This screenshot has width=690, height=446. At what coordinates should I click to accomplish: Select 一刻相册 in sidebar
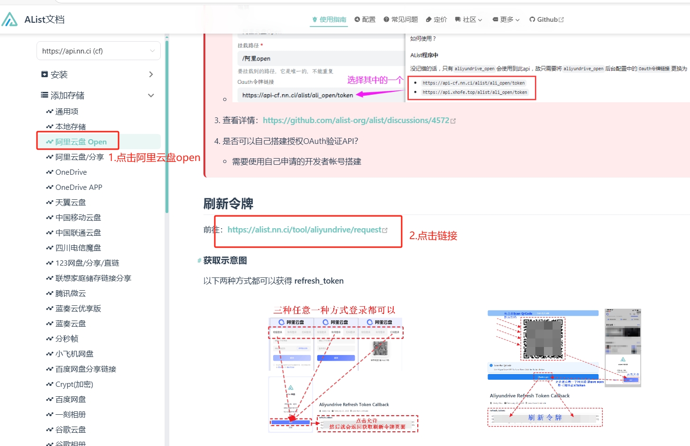tap(71, 414)
